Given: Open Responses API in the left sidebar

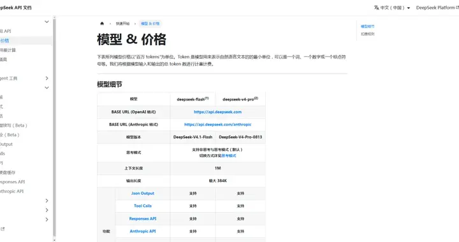Looking at the screenshot, I should tap(12, 181).
